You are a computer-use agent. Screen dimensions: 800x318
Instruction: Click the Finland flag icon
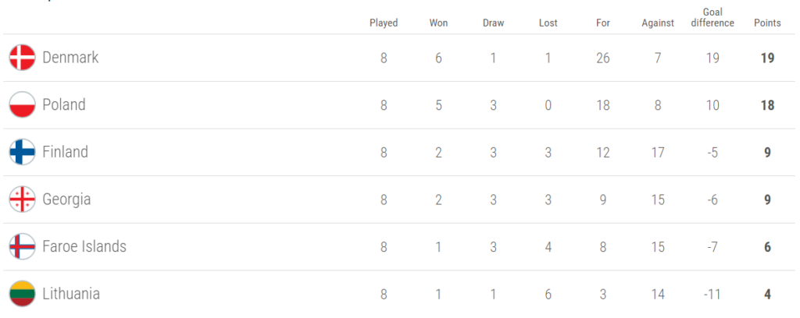click(22, 152)
